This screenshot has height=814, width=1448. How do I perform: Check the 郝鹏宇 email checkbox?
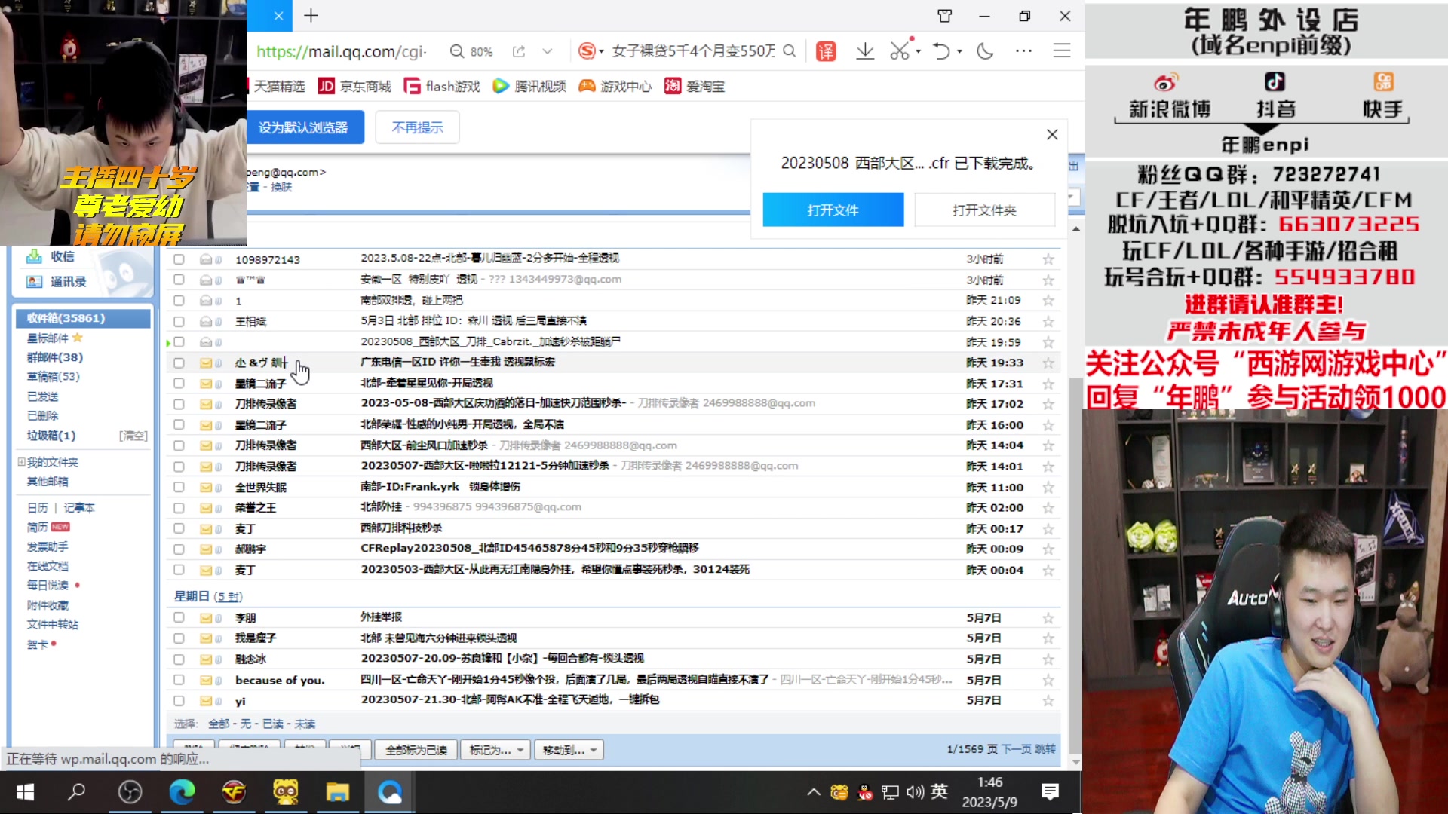pos(179,549)
